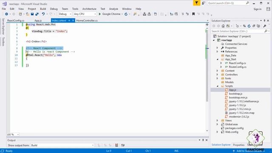This screenshot has width=272, height=153.
Task: Click the Sign in link
Action: pyautogui.click(x=258, y=9)
